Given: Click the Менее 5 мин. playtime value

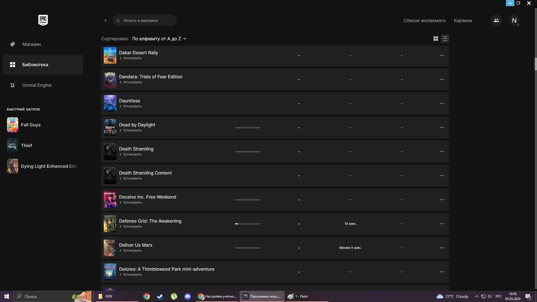Looking at the screenshot, I should [x=350, y=248].
